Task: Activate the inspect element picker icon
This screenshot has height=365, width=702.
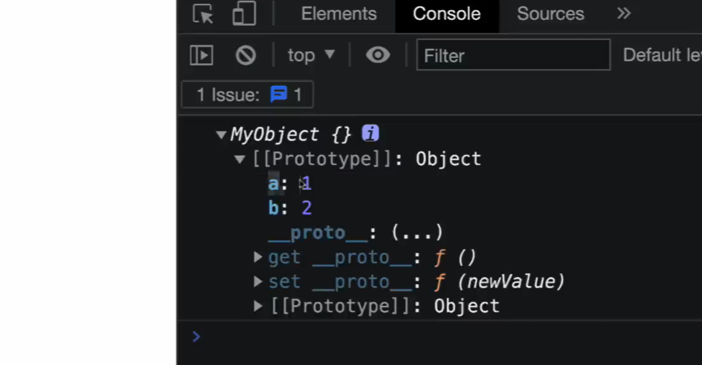Action: pyautogui.click(x=203, y=13)
